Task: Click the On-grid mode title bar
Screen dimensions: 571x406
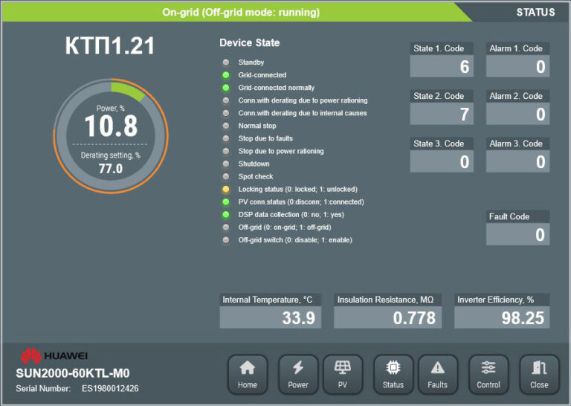Action: click(241, 12)
